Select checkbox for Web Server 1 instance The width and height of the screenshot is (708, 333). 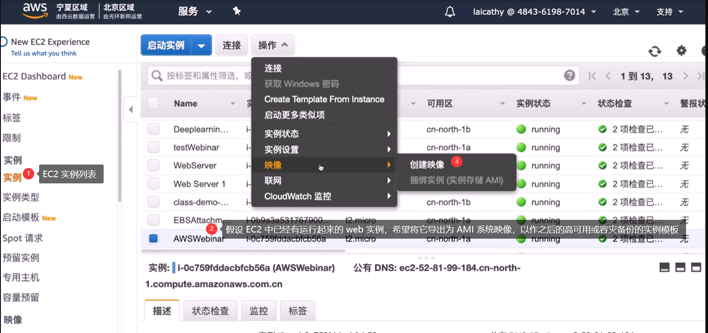pos(153,183)
